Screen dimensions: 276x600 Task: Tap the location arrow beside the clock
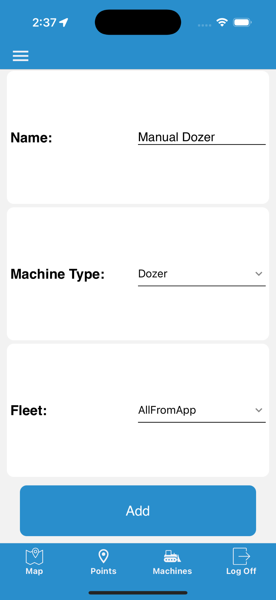coord(64,22)
